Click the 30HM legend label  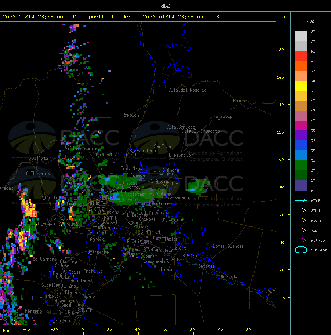[315, 210]
